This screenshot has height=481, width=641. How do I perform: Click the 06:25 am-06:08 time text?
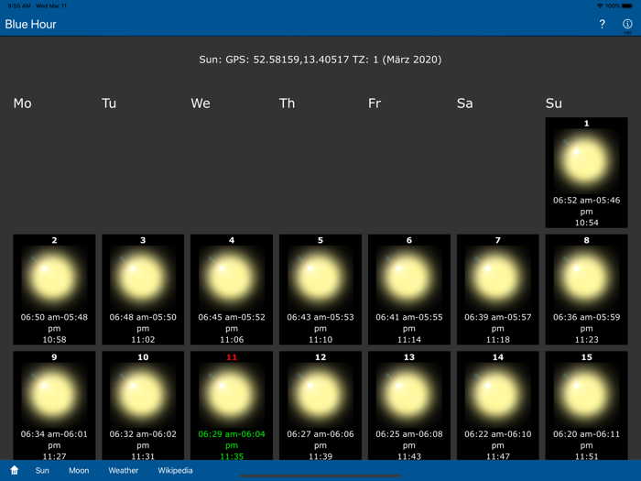click(x=408, y=434)
